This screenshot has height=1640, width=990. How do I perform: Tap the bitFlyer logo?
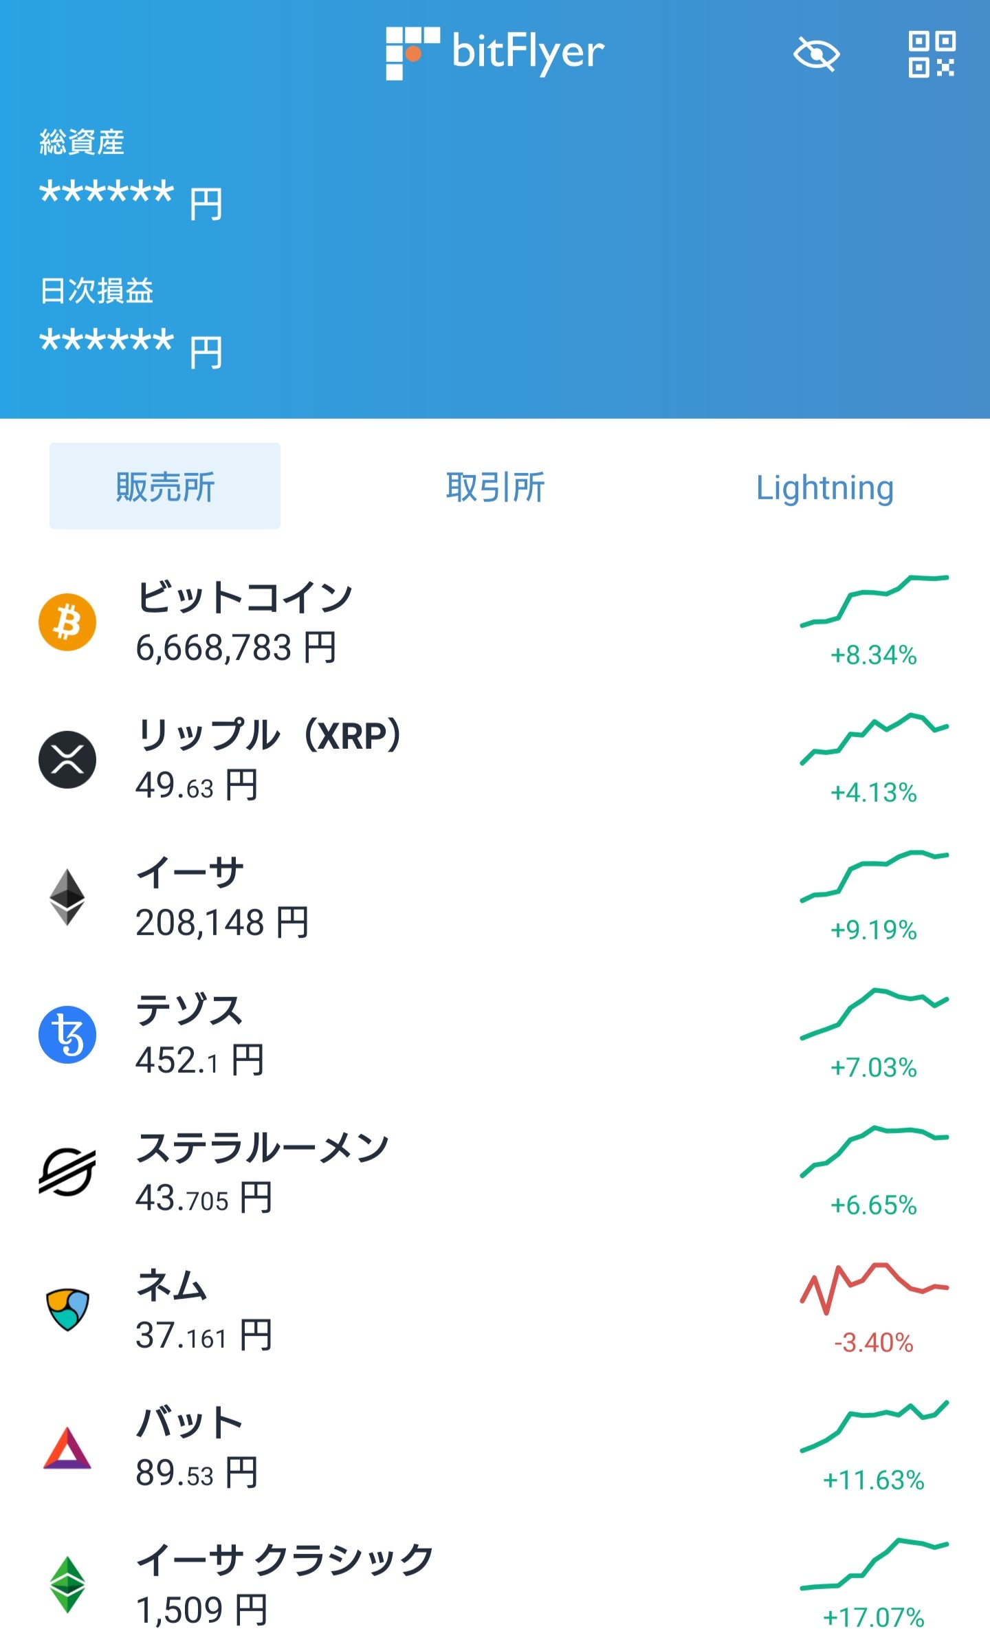(495, 53)
